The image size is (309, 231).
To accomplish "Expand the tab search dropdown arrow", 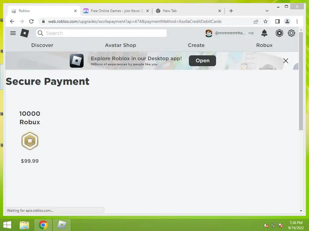I will coord(267,11).
